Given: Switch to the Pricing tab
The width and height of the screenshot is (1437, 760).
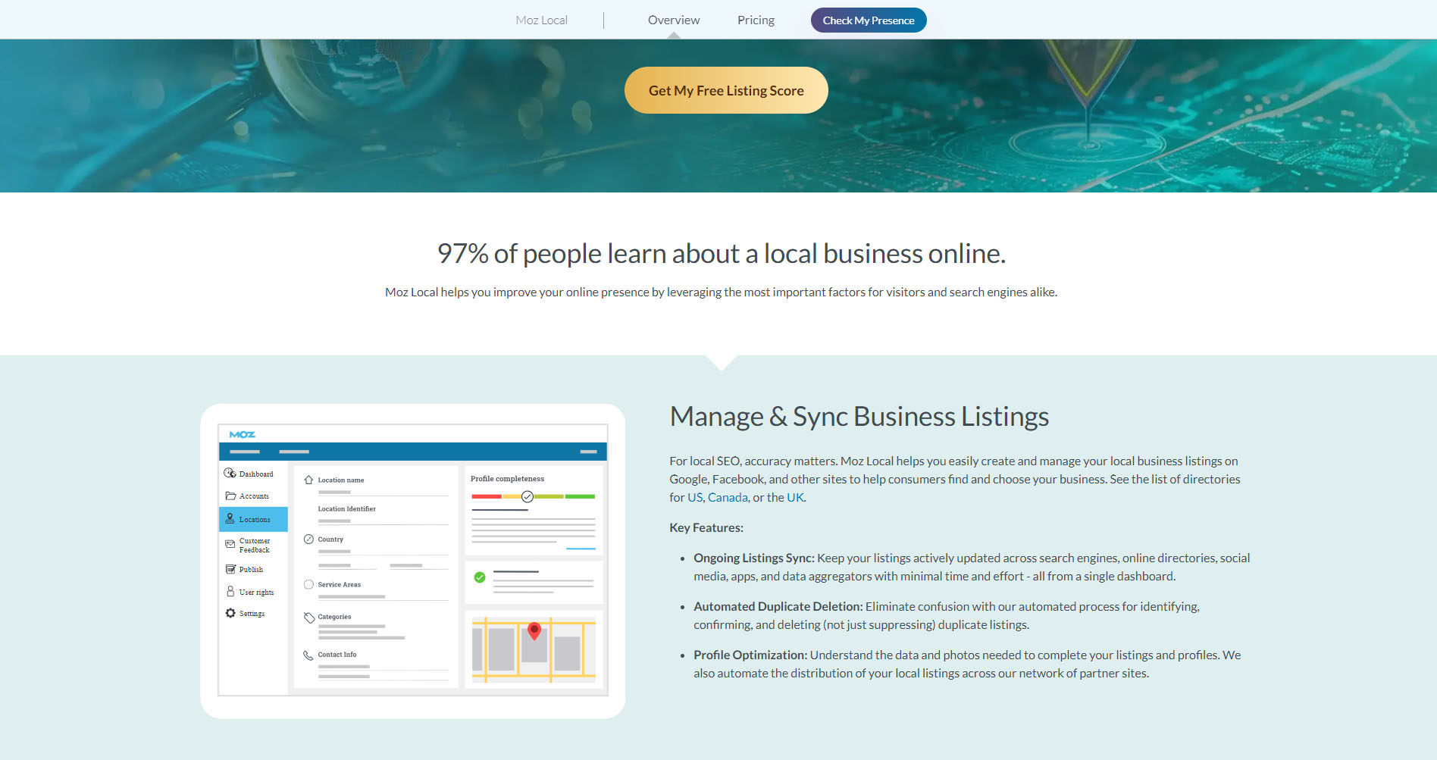Looking at the screenshot, I should [755, 20].
